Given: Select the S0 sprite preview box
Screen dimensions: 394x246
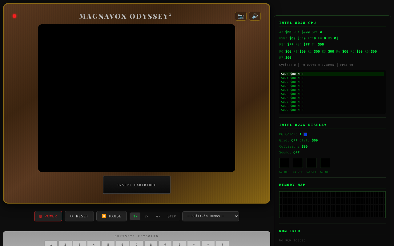Looking at the screenshot, I should click(284, 163).
